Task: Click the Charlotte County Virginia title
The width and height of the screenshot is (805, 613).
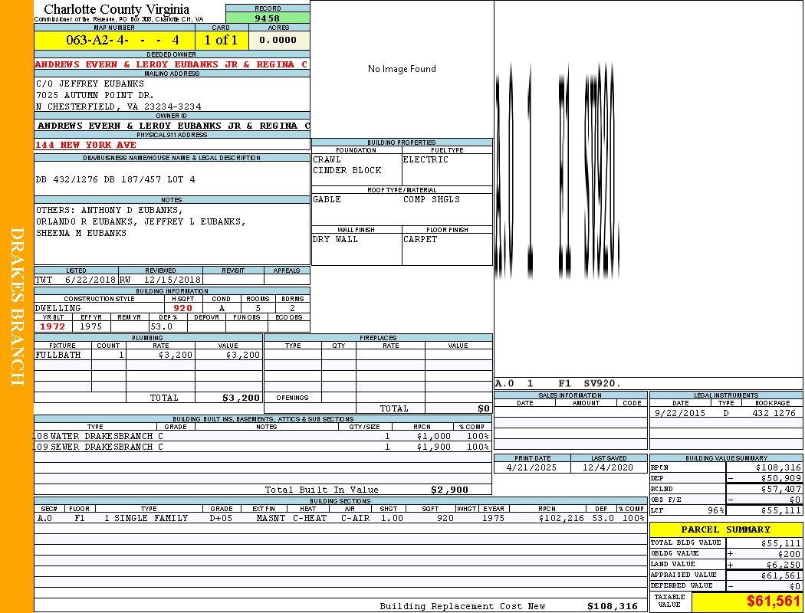Action: click(x=117, y=9)
